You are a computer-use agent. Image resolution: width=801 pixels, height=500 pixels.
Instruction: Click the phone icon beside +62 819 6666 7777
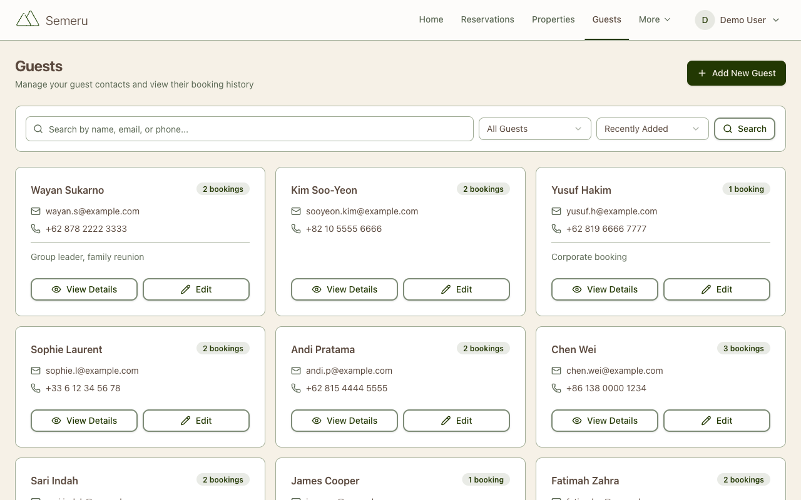pyautogui.click(x=556, y=229)
